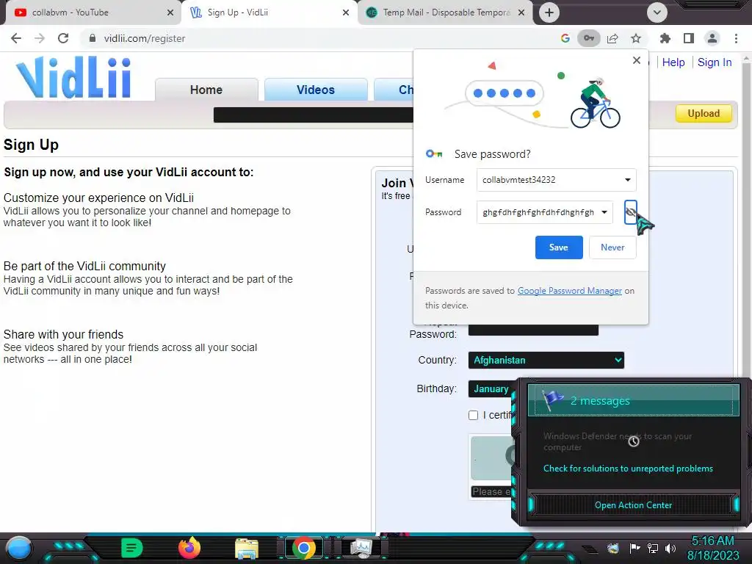Close the collabvm YouTube tab
The width and height of the screenshot is (752, 564).
tap(170, 13)
